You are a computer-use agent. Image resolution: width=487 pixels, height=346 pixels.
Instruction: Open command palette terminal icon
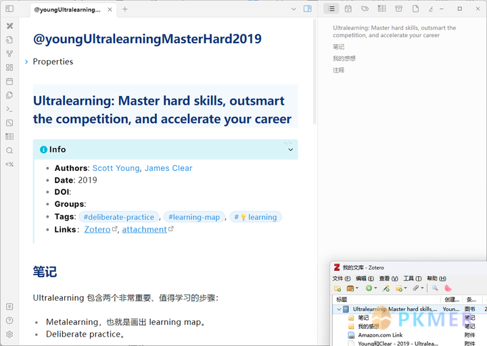9,109
